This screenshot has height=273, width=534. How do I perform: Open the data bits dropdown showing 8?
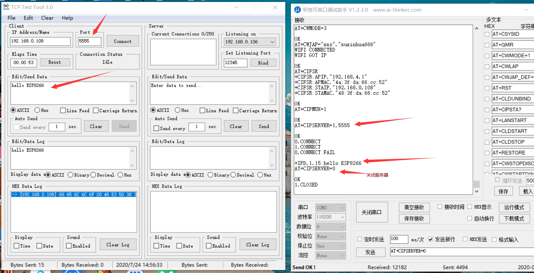tap(330, 227)
